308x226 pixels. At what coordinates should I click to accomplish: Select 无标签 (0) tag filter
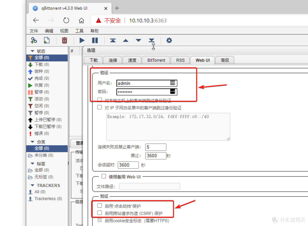[41, 177]
